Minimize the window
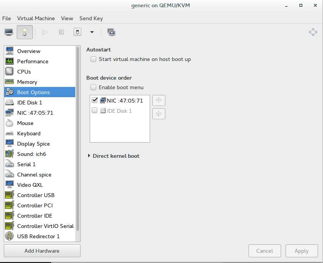 pyautogui.click(x=286, y=6)
